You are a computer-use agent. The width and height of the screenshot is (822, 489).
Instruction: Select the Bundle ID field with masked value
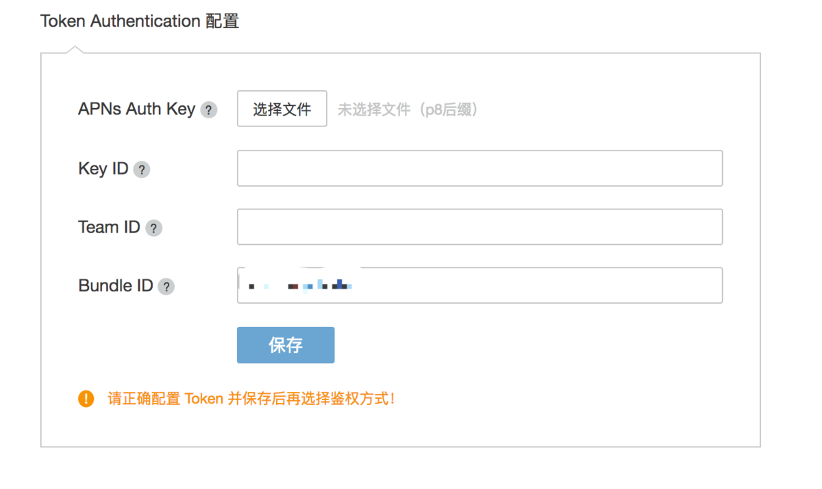(480, 285)
